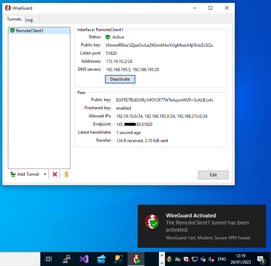Image resolution: width=271 pixels, height=266 pixels.
Task: Click the 'Active' status text
Action: coord(118,37)
